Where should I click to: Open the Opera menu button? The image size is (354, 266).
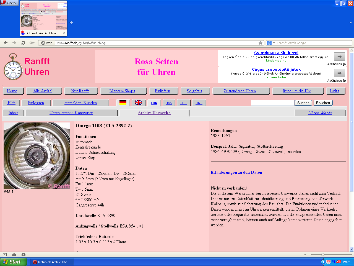tap(9, 3)
